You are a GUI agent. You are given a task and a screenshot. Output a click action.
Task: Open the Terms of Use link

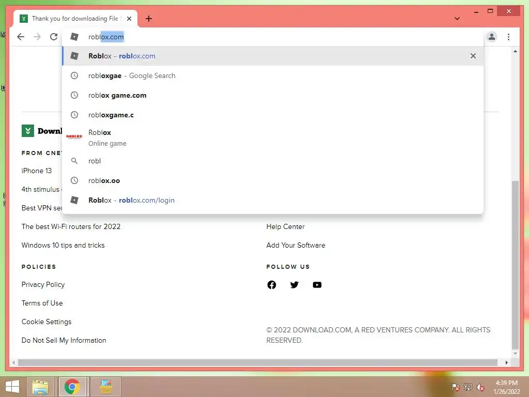[x=42, y=303]
